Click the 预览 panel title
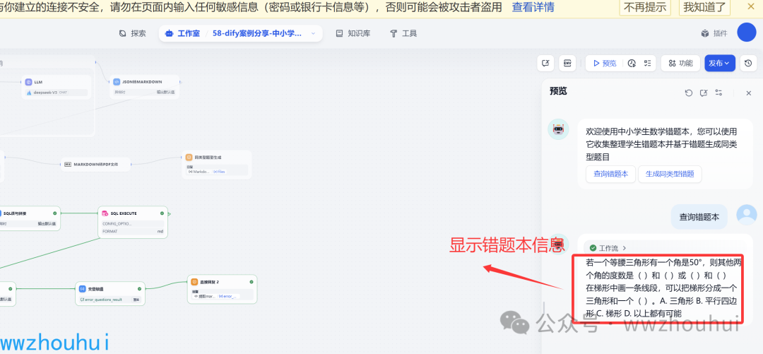 point(558,91)
